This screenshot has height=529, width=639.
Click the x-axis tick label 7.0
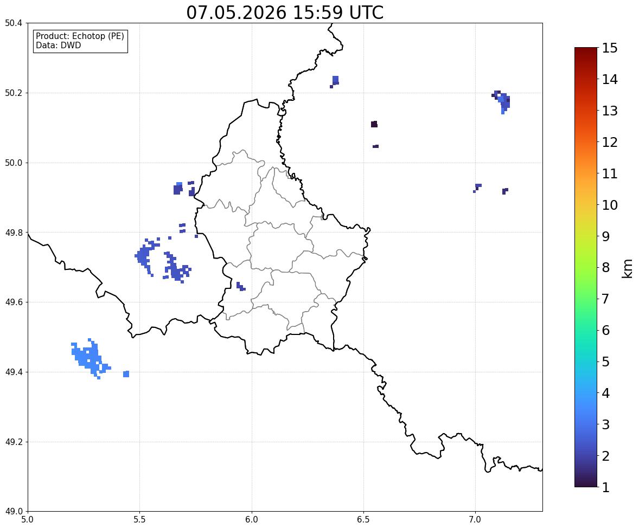point(475,520)
